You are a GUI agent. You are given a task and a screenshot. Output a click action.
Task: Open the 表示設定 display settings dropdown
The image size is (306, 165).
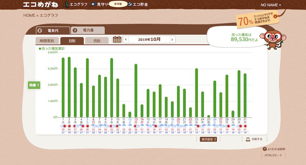[209, 139]
